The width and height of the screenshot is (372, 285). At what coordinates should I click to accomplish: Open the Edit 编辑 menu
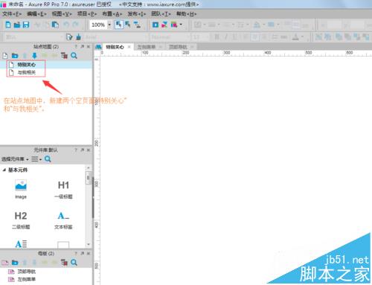coord(36,14)
